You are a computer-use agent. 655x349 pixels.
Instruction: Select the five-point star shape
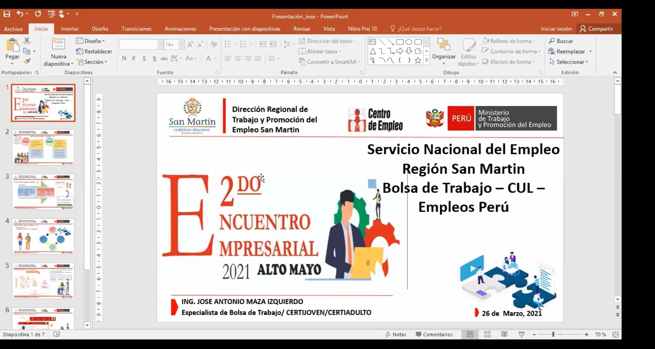click(418, 60)
